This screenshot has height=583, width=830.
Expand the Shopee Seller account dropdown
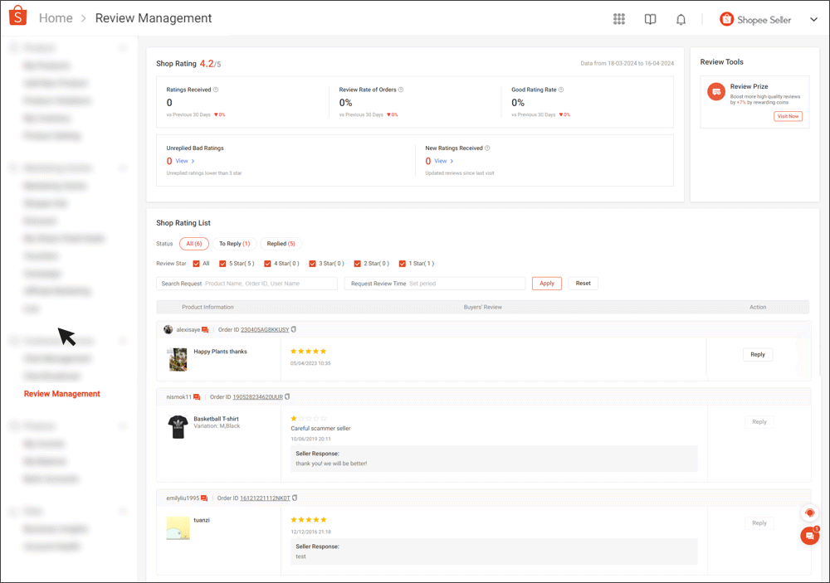(813, 19)
